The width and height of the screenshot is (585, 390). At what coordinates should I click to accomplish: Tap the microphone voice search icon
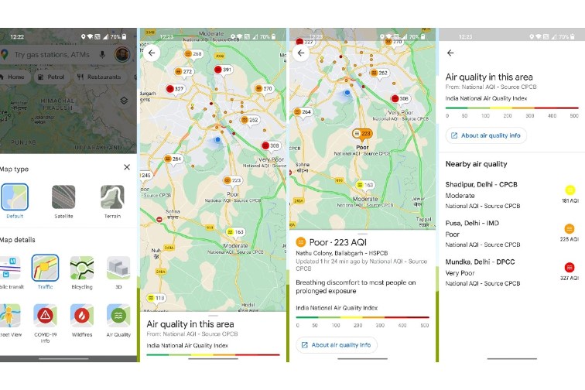click(x=102, y=54)
